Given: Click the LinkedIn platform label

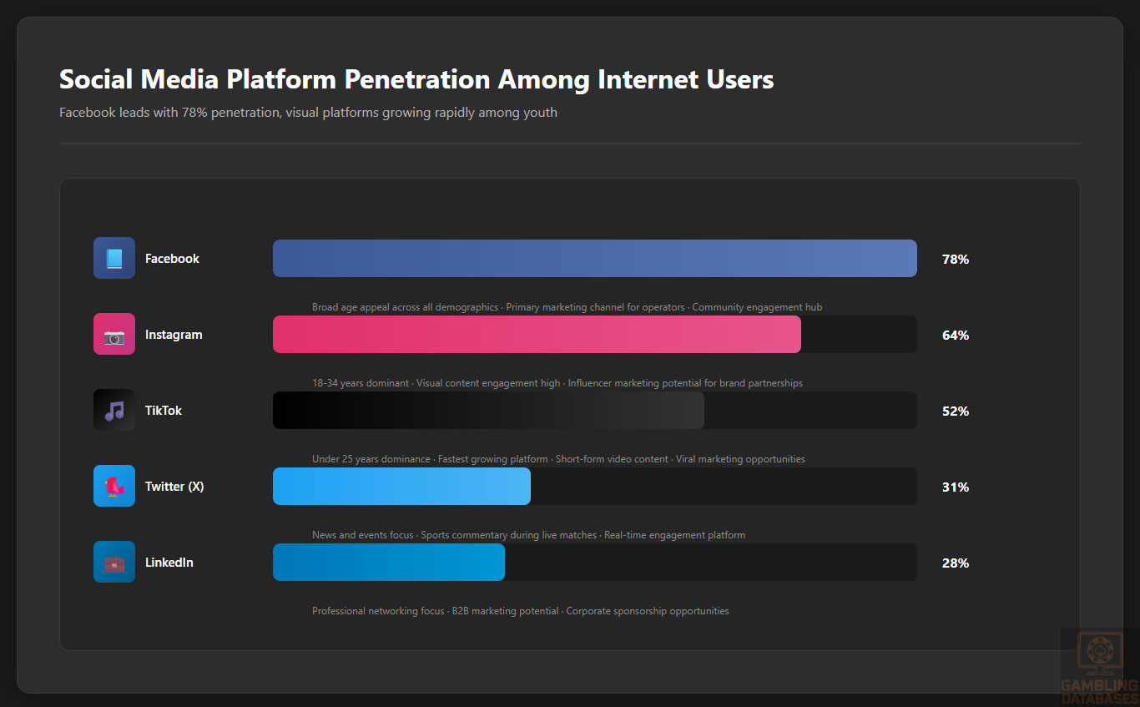Looking at the screenshot, I should point(169,563).
